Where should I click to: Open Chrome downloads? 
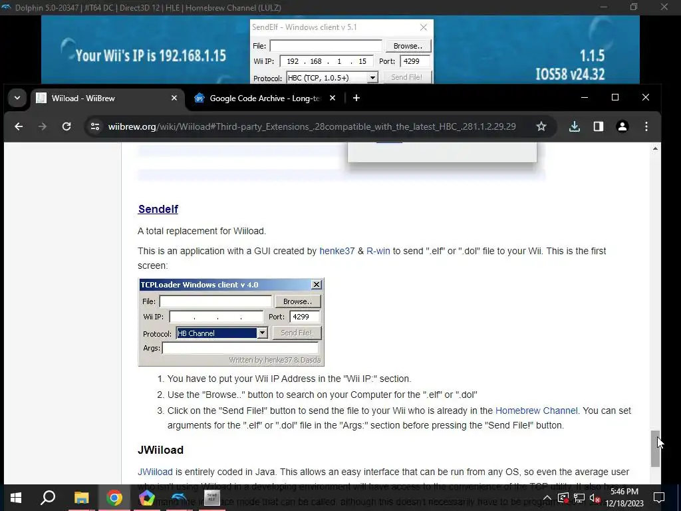(574, 126)
